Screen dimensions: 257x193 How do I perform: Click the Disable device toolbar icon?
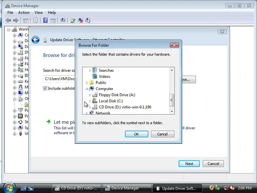88,21
